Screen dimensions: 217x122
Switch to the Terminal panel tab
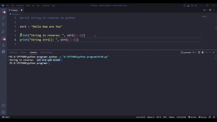pos(33,53)
